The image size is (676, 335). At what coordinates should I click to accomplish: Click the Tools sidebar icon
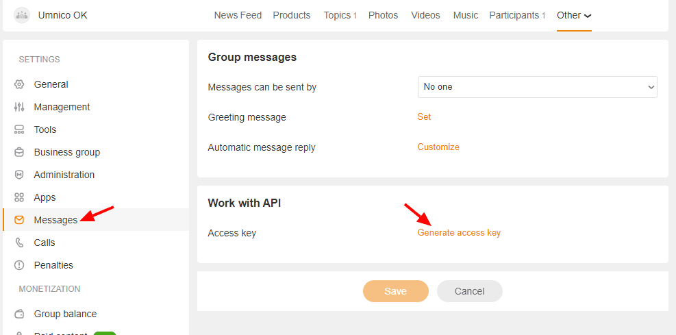pos(19,129)
